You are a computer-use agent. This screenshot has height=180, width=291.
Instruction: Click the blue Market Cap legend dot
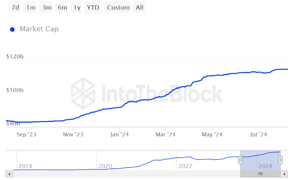click(12, 29)
